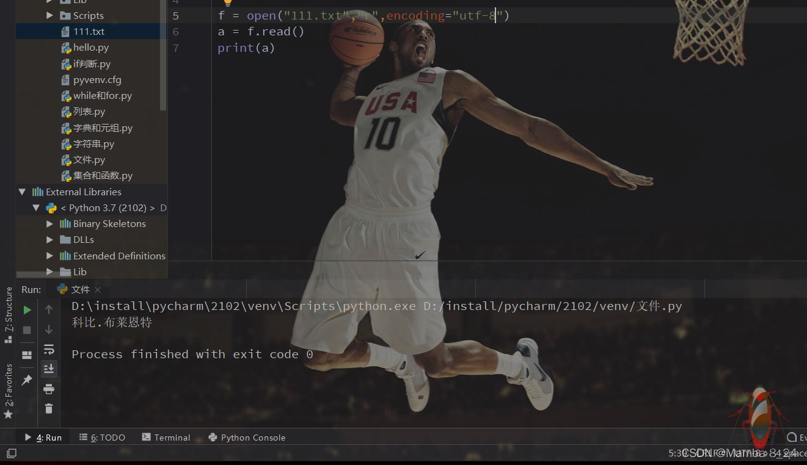
Task: Open the 6: TODO tool window
Action: [x=102, y=438]
